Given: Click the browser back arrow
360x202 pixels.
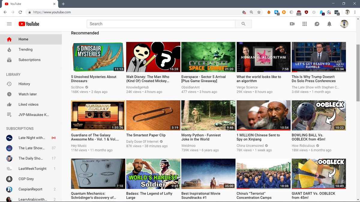Looking at the screenshot, I should 5,12.
